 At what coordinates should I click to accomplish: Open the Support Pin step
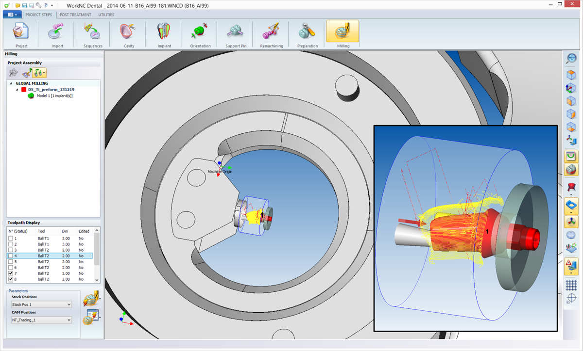(236, 35)
